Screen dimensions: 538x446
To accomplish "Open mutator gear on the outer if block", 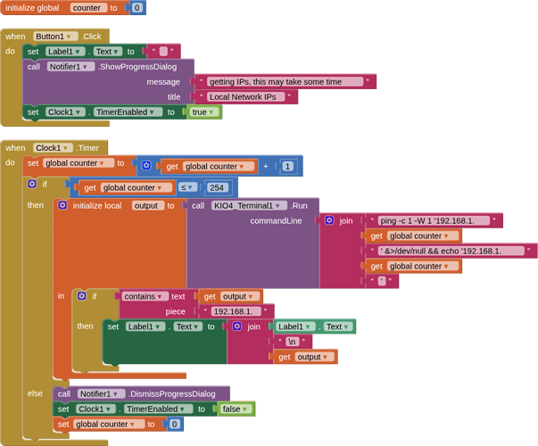I will (x=32, y=184).
